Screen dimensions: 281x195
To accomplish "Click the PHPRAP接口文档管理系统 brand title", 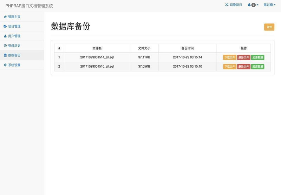I will pos(29,6).
